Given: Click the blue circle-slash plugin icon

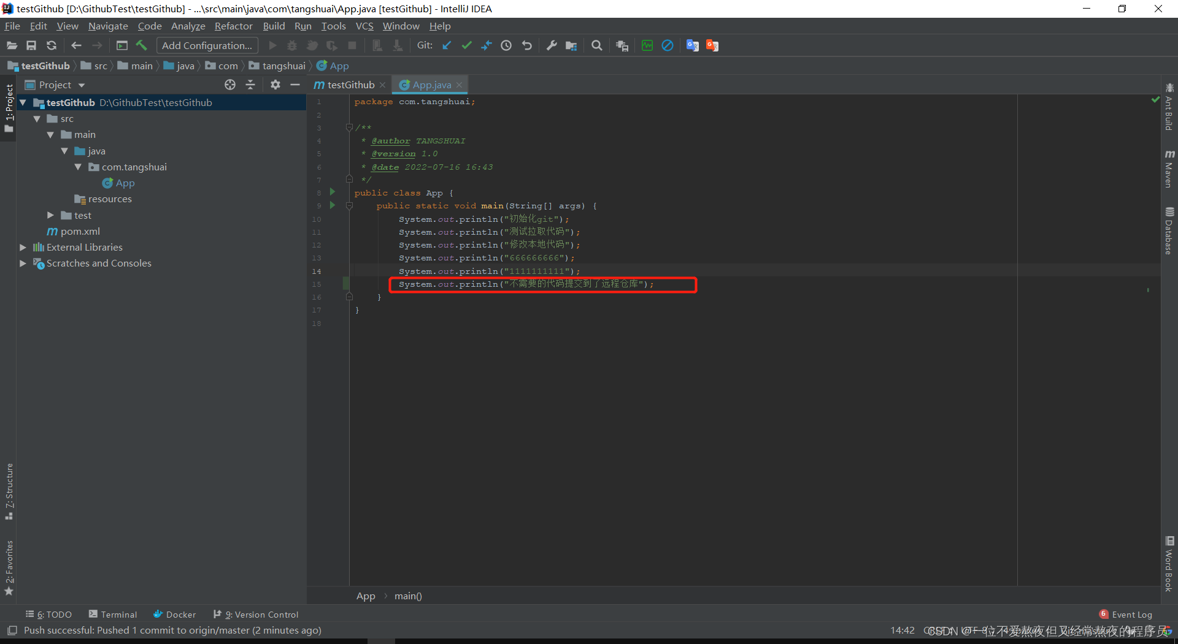Looking at the screenshot, I should click(x=668, y=45).
